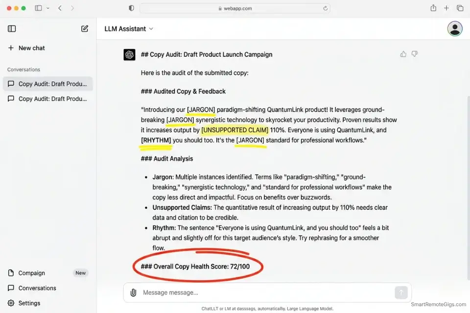Viewport: 470px width, 313px height.
Task: Open the user profile avatar
Action: tap(455, 29)
